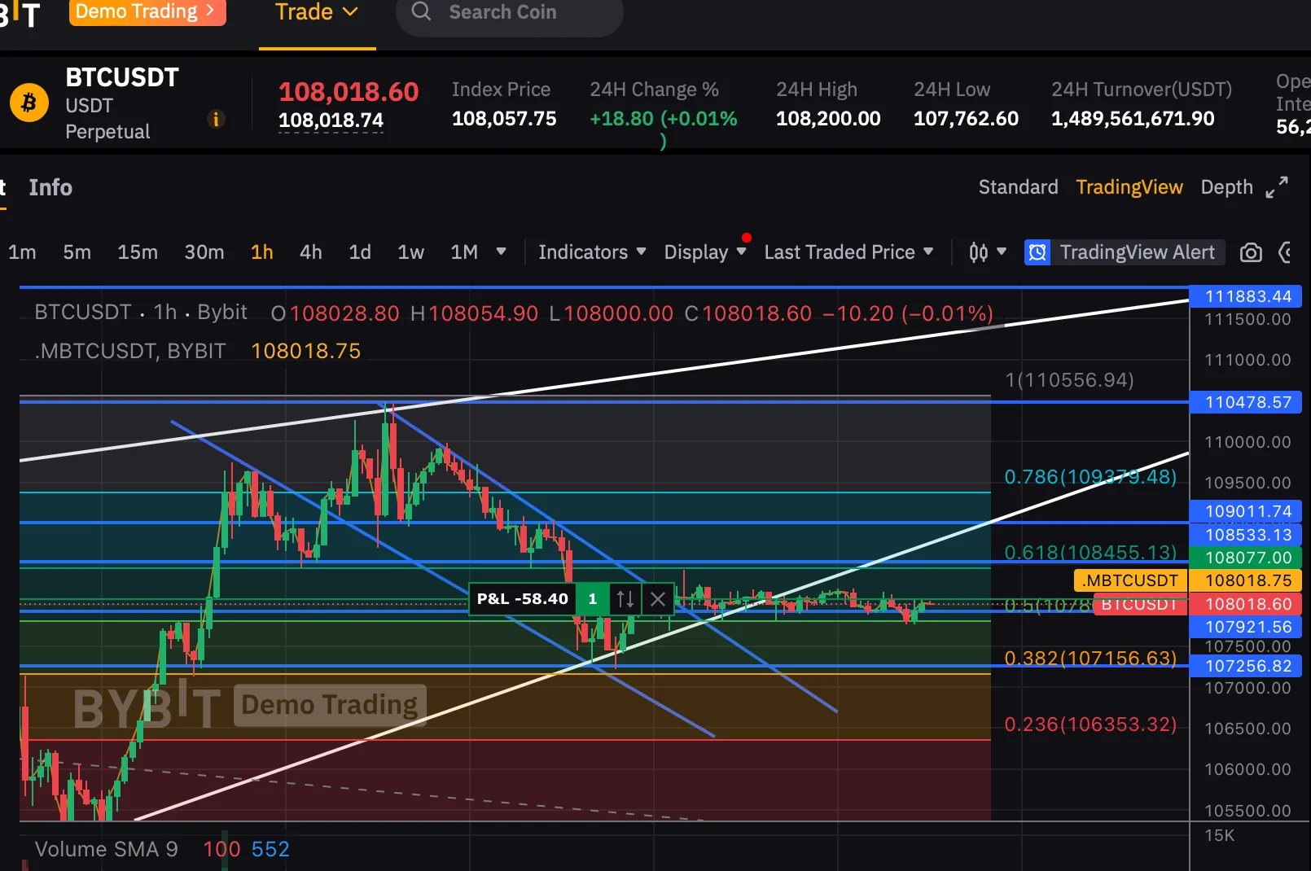
Task: Reverse the position on the P&L order line
Action: pyautogui.click(x=625, y=599)
